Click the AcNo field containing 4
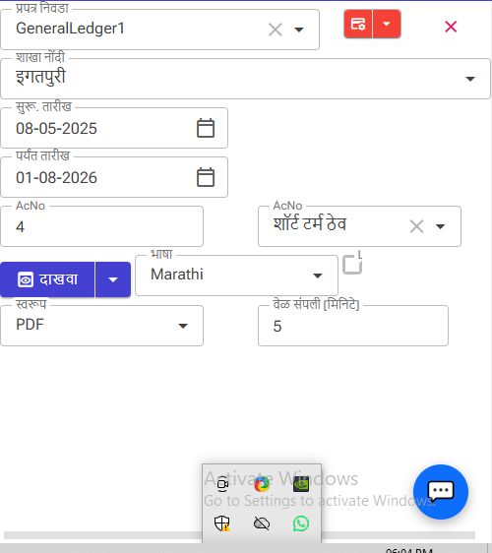The image size is (492, 553). click(x=102, y=226)
